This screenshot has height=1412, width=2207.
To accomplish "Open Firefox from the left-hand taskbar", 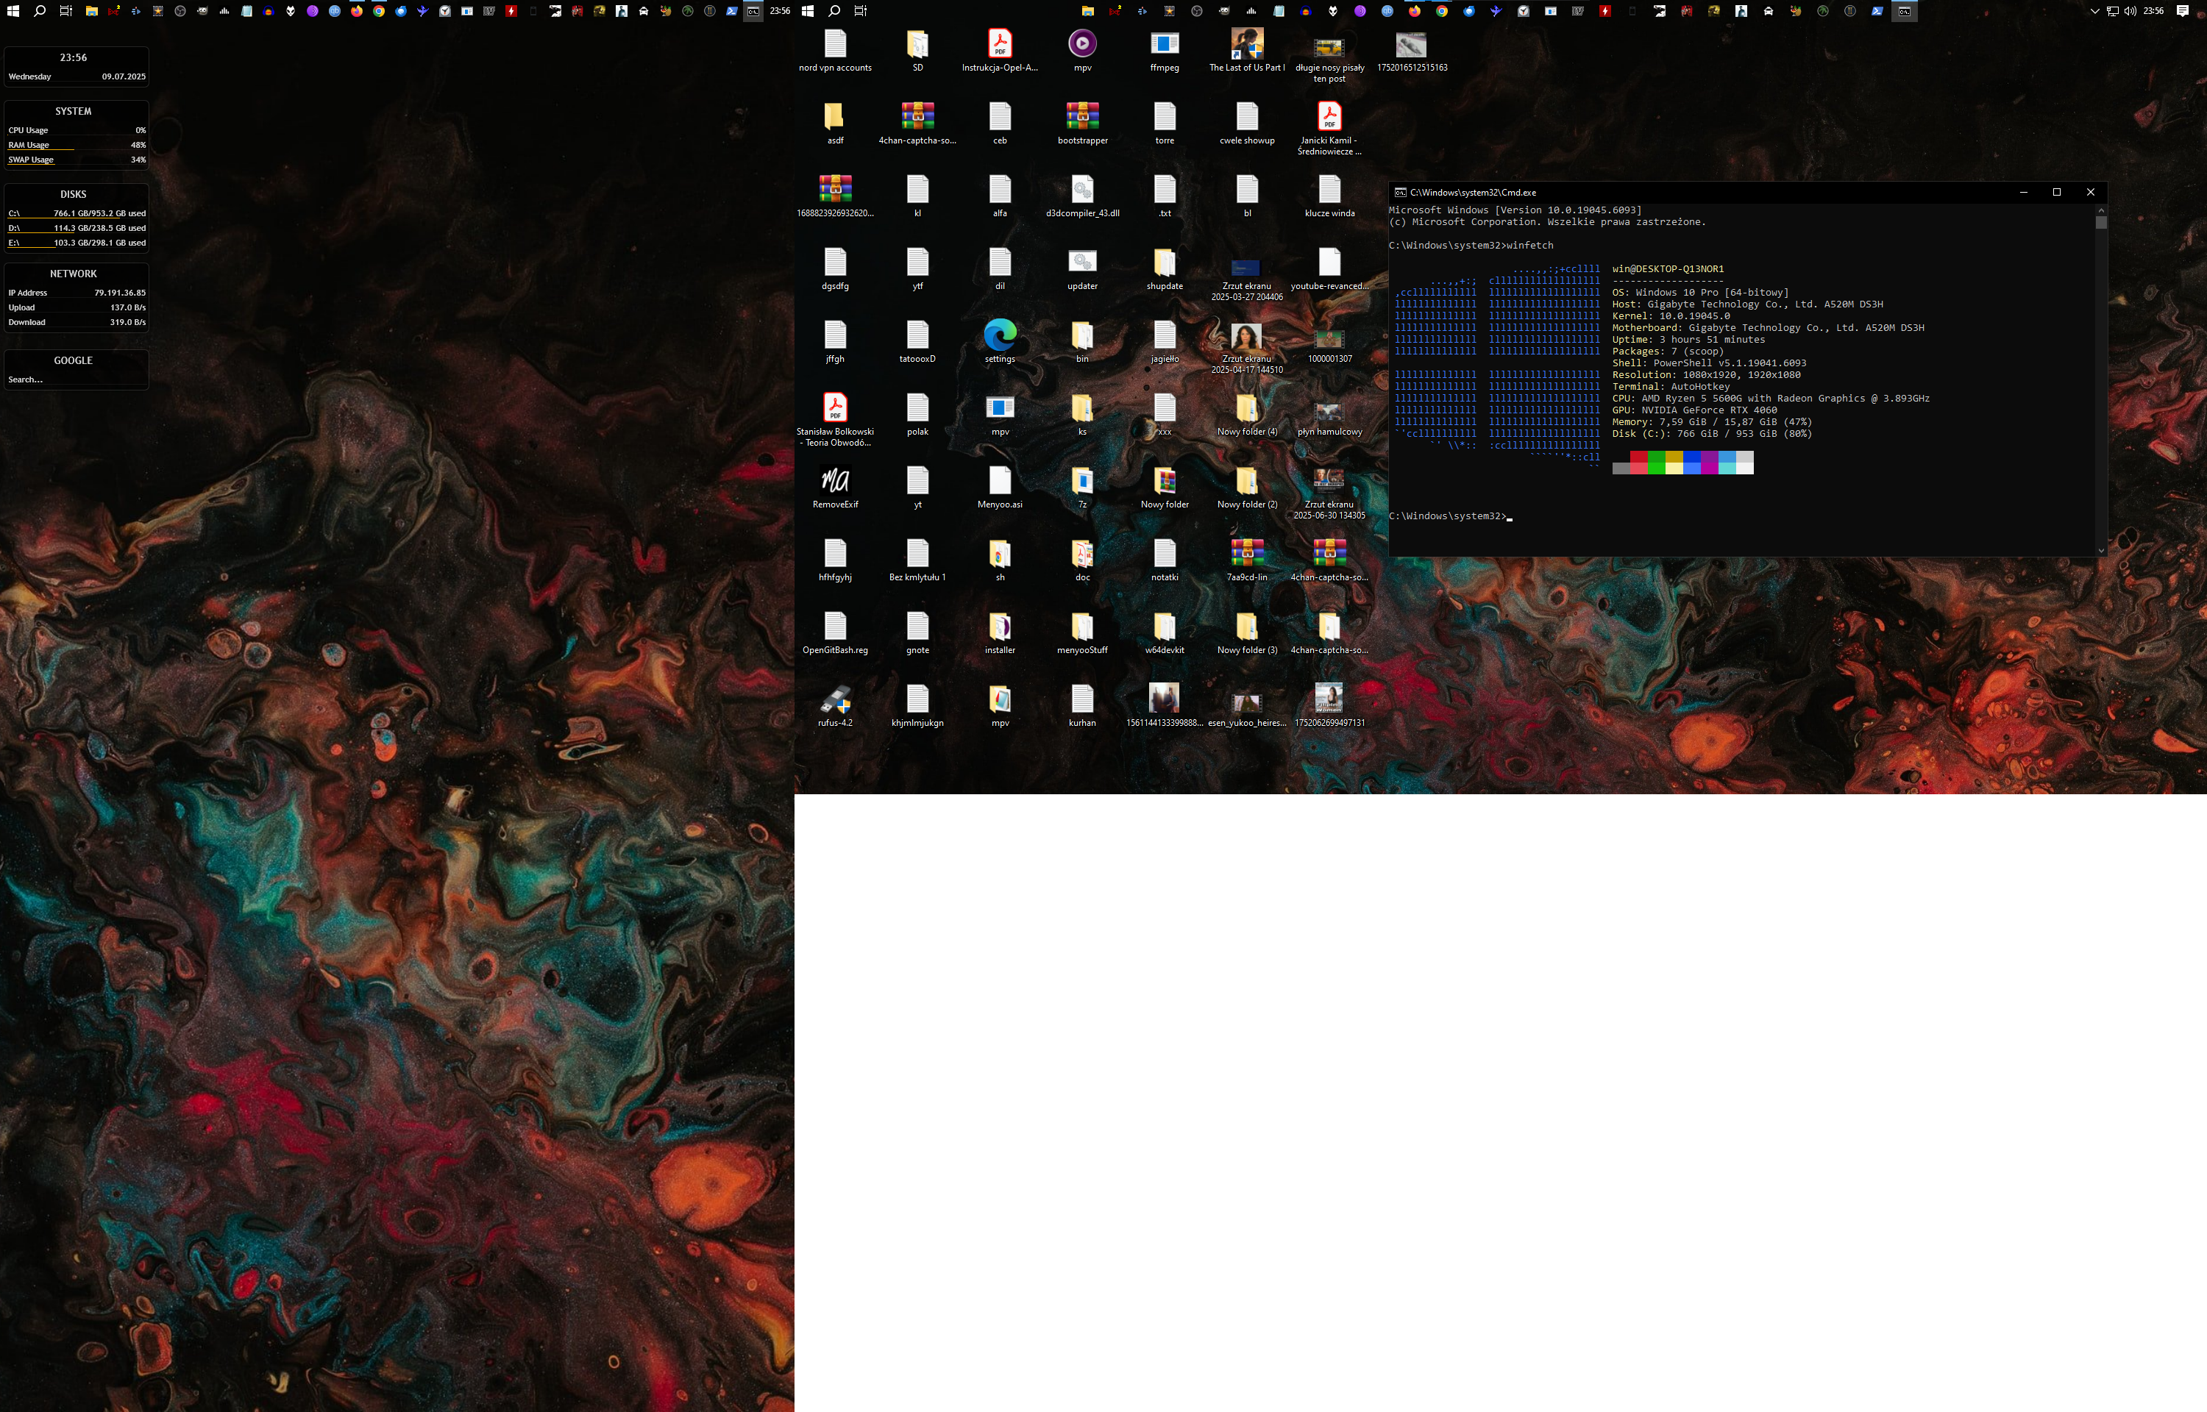I will point(357,11).
